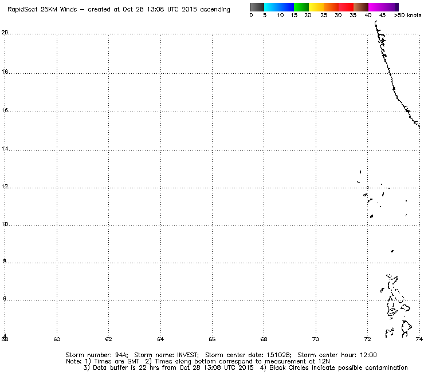This screenshot has width=424, height=372.
Task: Click the "15" label under the color bar
Action: click(294, 15)
